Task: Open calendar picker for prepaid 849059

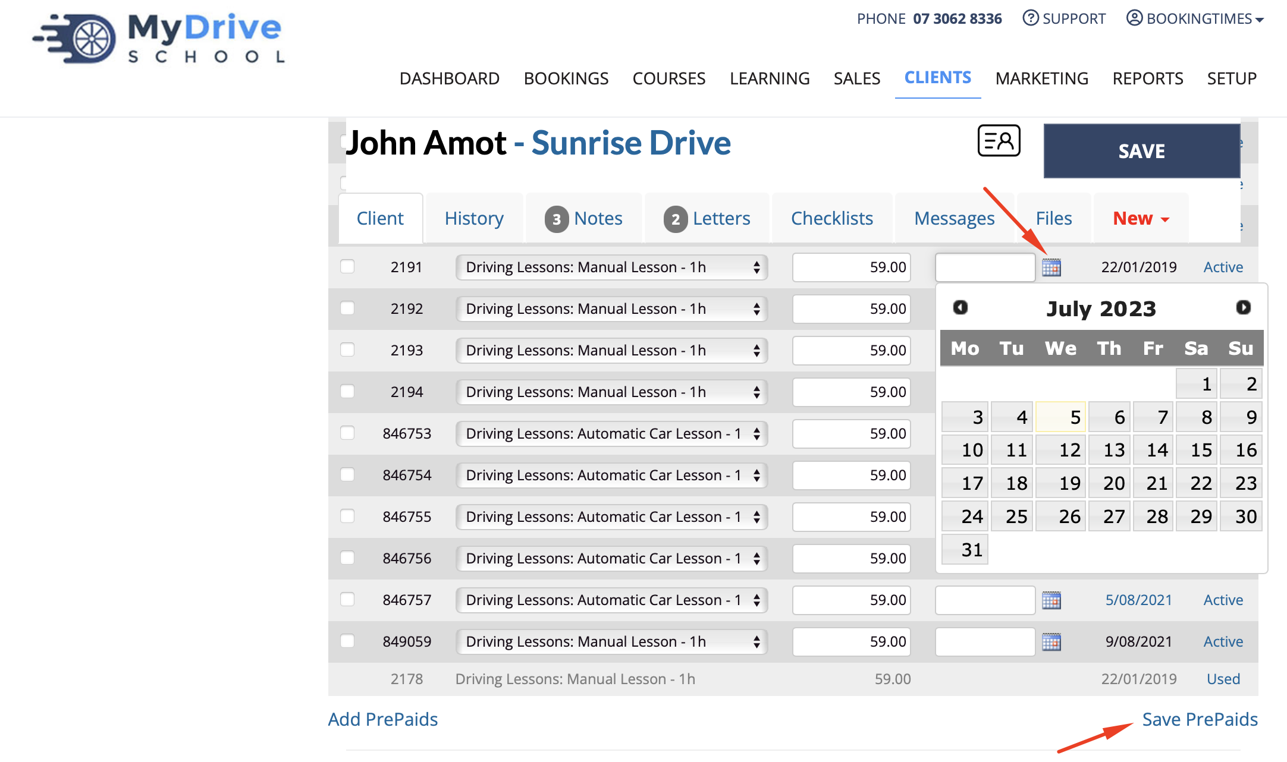Action: (x=1051, y=642)
